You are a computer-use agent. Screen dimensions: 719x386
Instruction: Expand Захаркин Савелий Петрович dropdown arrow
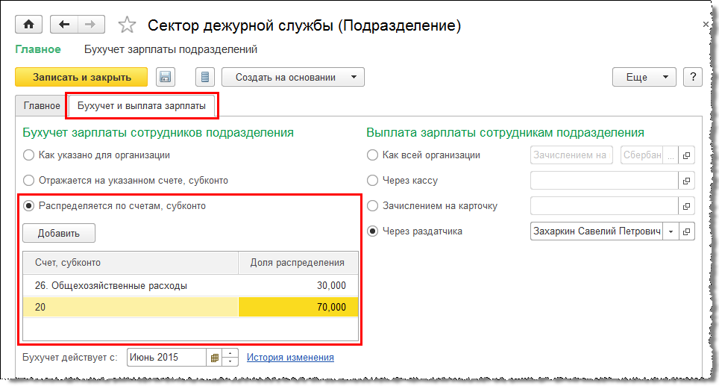[671, 231]
